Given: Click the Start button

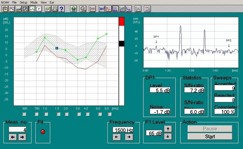Looking at the screenshot, I should pos(210,136).
